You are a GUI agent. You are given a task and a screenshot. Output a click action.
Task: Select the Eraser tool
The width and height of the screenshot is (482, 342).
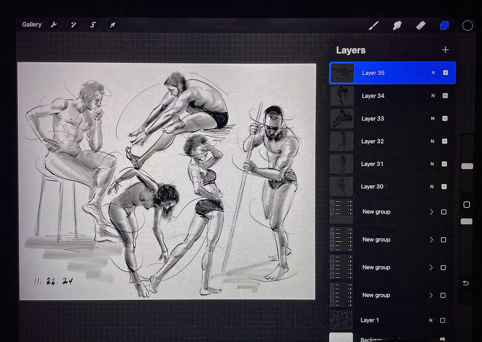point(421,25)
